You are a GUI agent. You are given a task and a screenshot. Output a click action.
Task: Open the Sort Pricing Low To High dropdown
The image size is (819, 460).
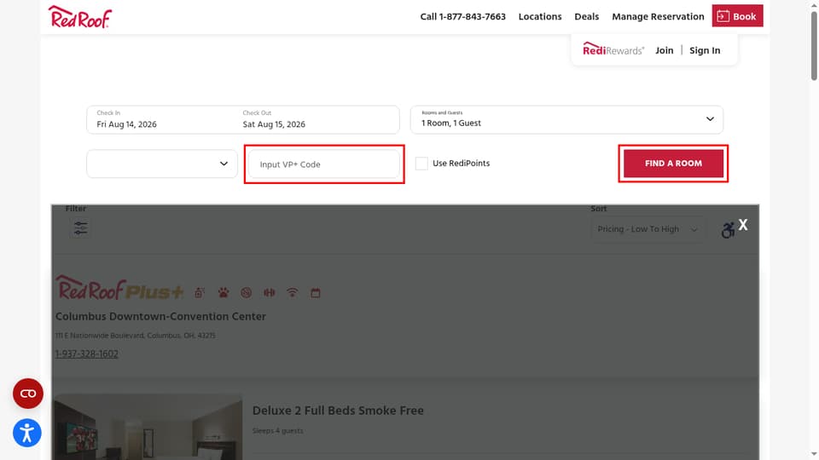648,229
